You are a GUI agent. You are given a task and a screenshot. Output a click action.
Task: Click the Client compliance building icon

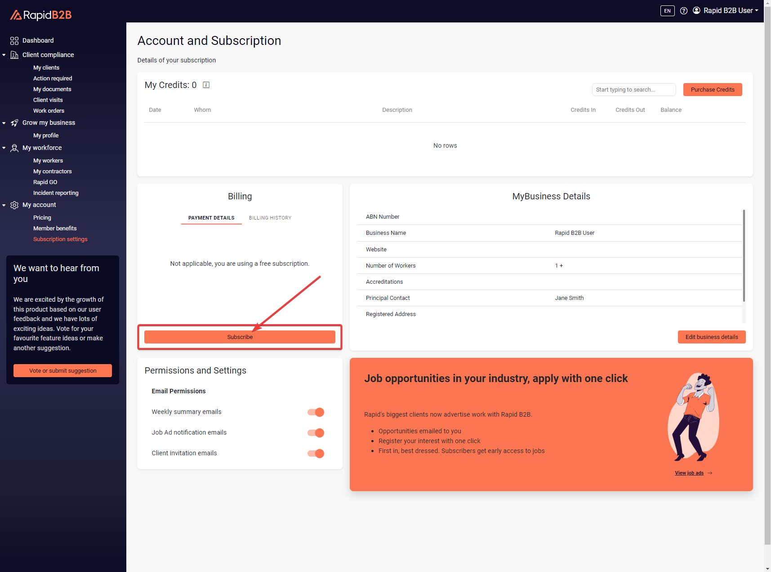(x=14, y=55)
